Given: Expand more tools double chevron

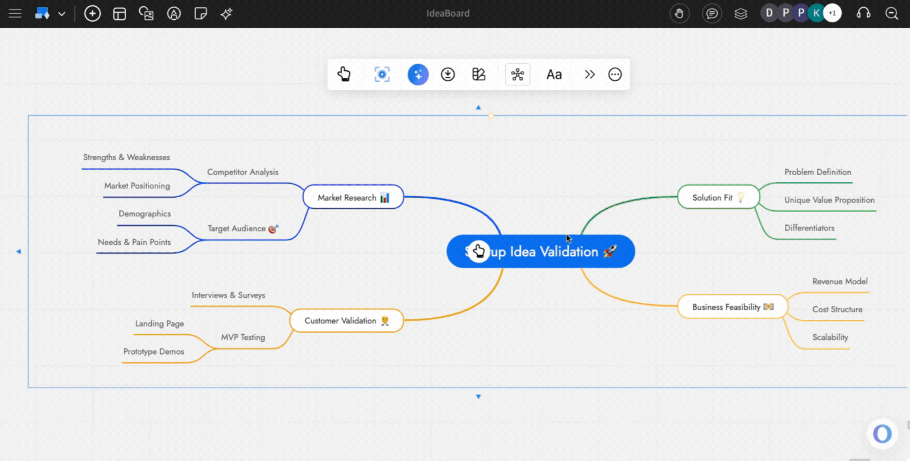Looking at the screenshot, I should [590, 74].
